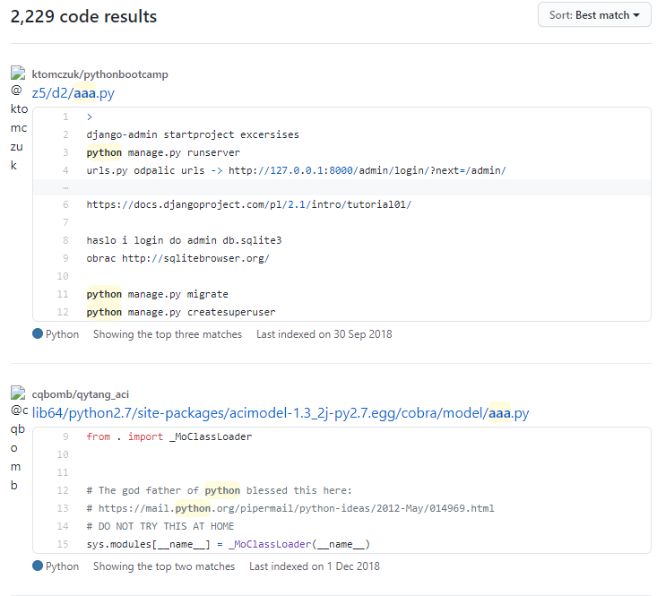Click 'sys.modules[__name__]' code line

pyautogui.click(x=228, y=544)
